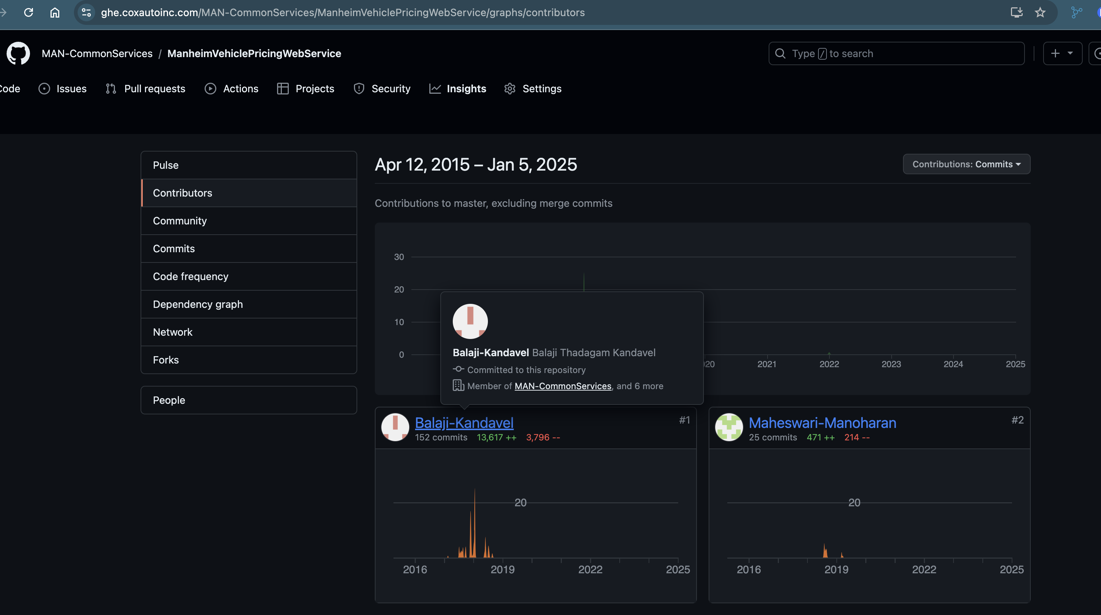Click the 214 -- deletions count
The height and width of the screenshot is (615, 1101).
pyautogui.click(x=857, y=437)
